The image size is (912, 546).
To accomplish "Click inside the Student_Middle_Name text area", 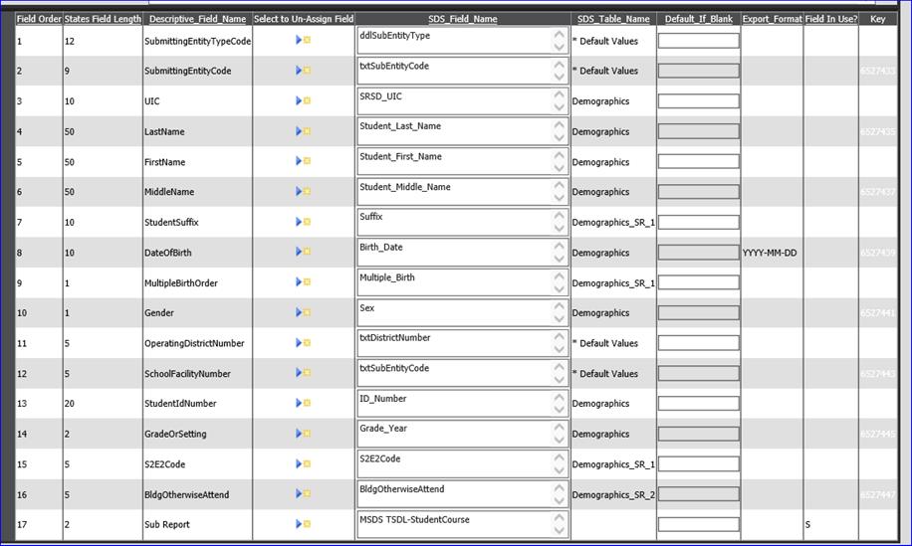I will click(x=453, y=192).
